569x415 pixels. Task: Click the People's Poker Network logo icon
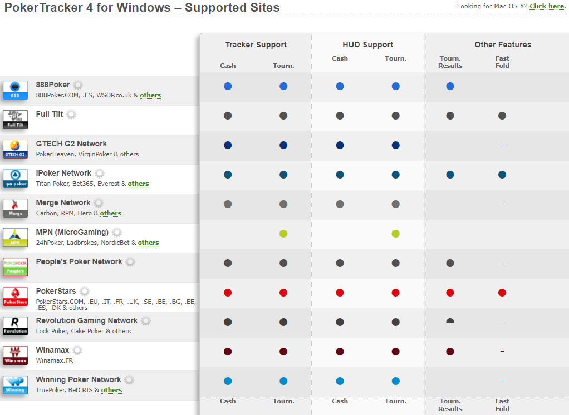(x=15, y=267)
